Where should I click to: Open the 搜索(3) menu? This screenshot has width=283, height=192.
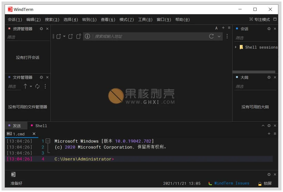[52, 19]
